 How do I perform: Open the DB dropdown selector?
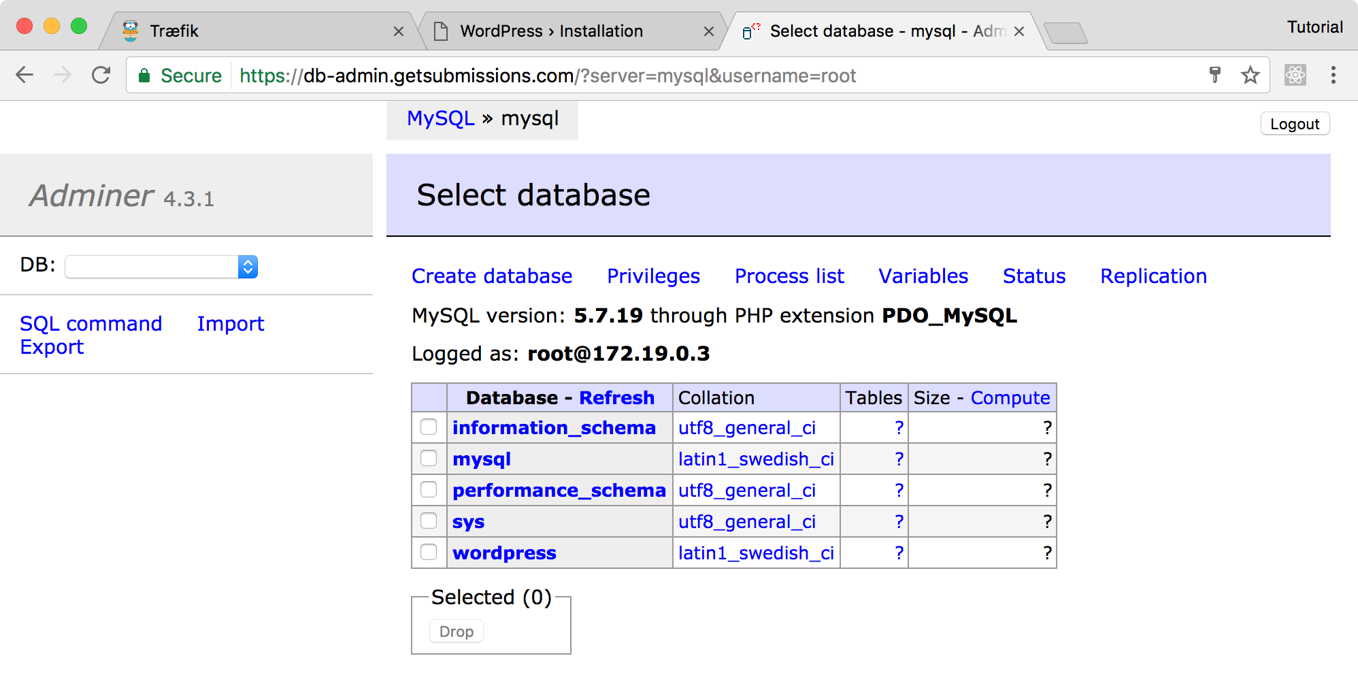tap(162, 267)
